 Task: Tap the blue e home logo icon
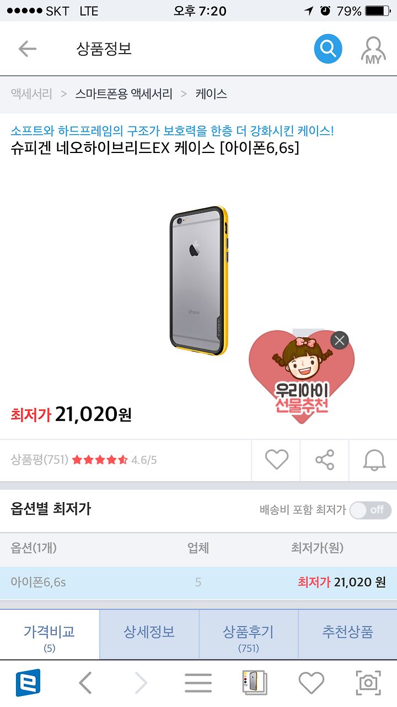[28, 683]
